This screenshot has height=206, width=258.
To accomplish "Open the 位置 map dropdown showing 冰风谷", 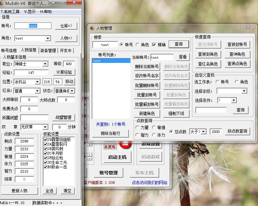I will point(38,81).
